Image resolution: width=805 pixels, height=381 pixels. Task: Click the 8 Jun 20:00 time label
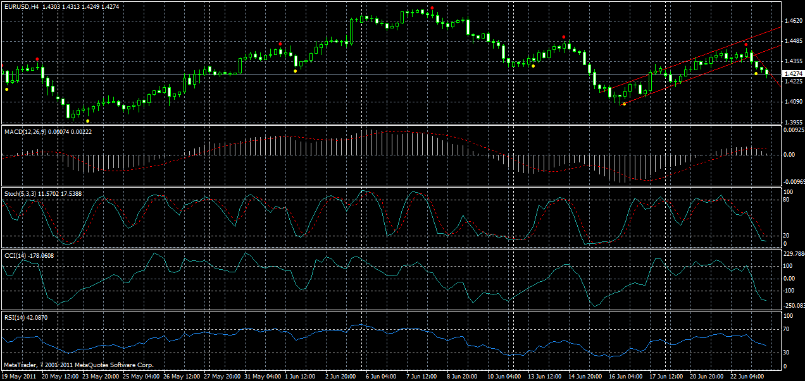[463, 376]
